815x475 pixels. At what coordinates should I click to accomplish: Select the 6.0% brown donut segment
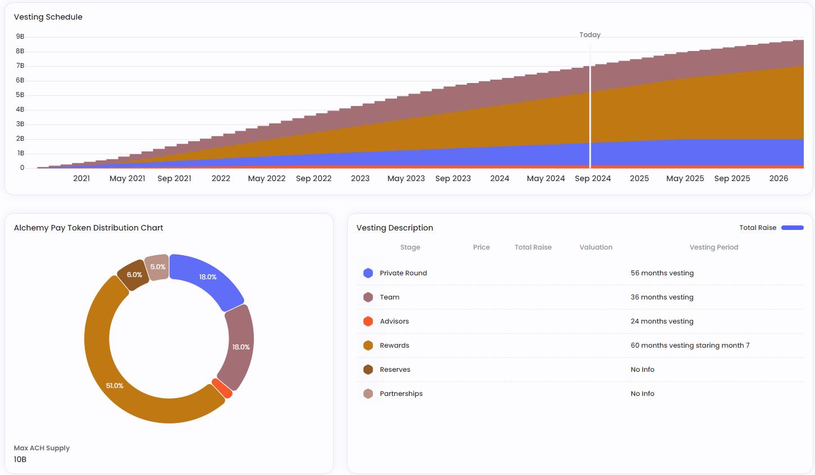point(134,275)
